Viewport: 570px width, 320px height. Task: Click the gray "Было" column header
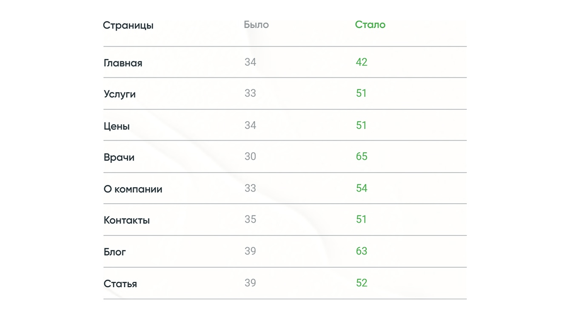pyautogui.click(x=256, y=25)
